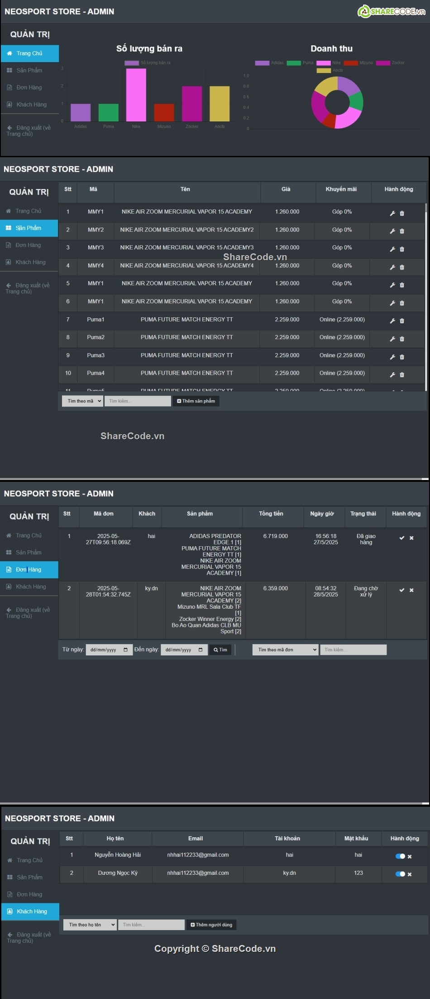Click 'Đăng xuất' link in the customers sidebar
This screenshot has height=999, width=430.
tap(29, 938)
